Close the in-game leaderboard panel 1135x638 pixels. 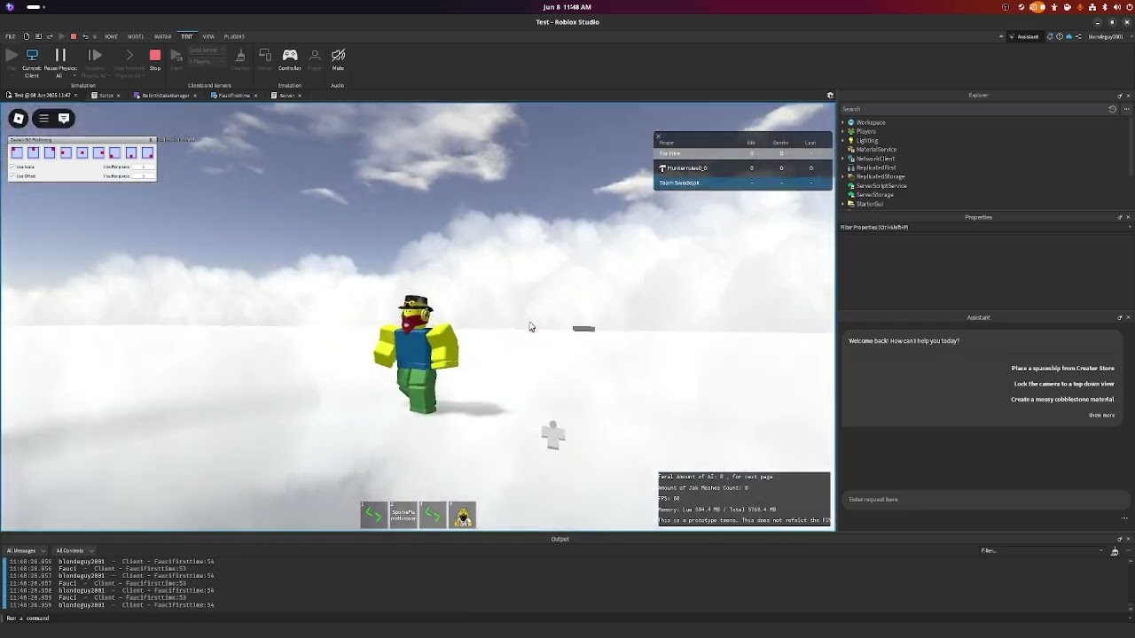pos(658,136)
